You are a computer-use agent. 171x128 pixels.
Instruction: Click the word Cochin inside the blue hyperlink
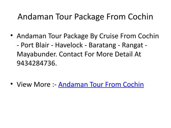[133, 85]
